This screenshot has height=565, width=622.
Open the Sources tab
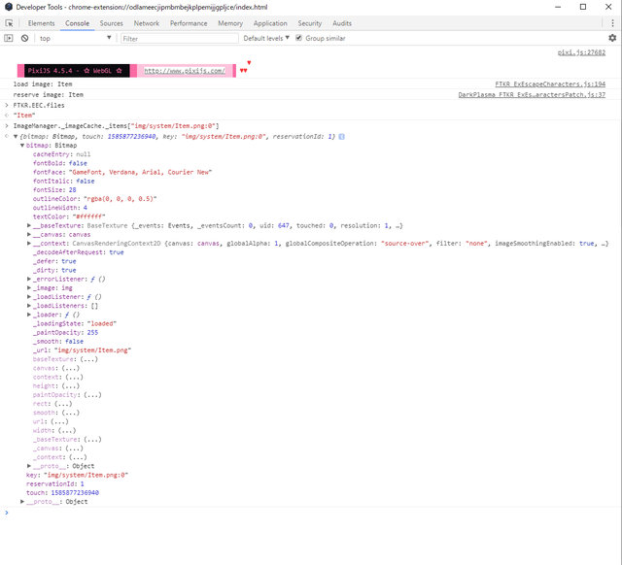pyautogui.click(x=111, y=23)
